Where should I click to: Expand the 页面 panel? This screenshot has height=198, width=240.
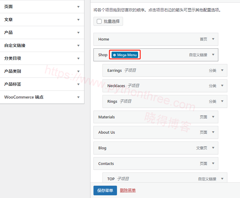[x=78, y=7]
